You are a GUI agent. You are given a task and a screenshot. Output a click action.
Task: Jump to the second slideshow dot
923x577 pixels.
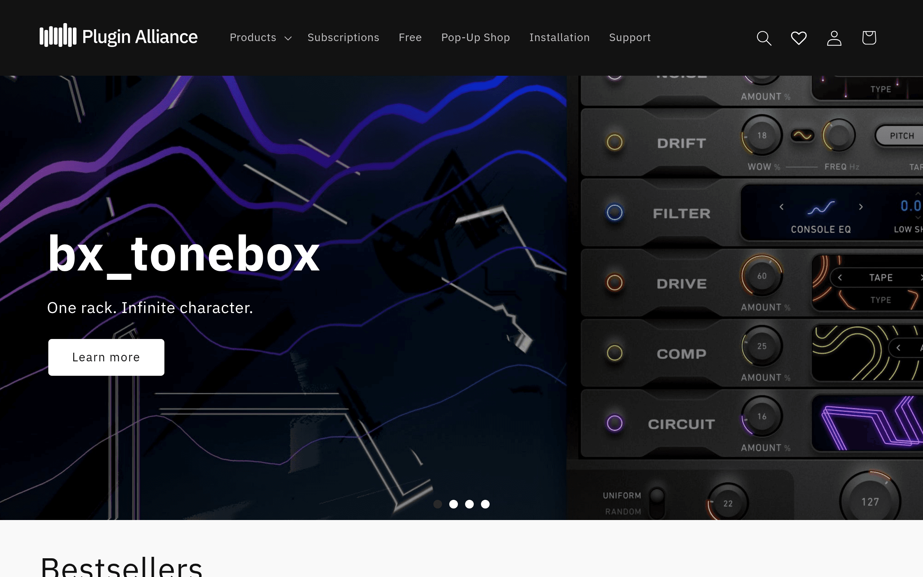[x=453, y=504]
